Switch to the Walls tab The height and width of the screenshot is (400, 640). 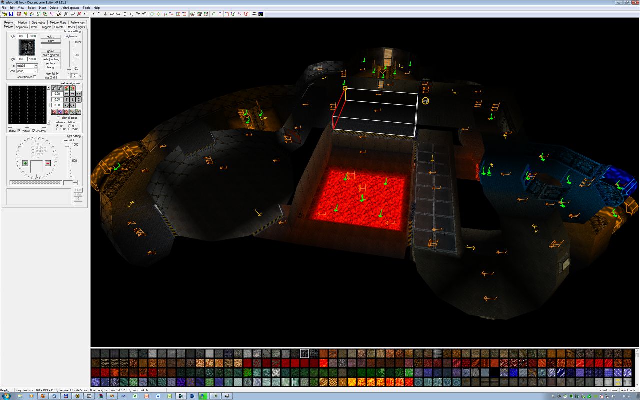pyautogui.click(x=34, y=27)
